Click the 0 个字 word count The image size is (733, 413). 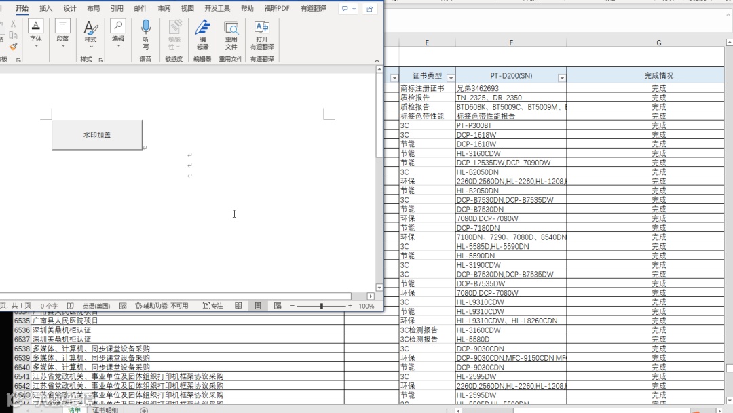[49, 306]
